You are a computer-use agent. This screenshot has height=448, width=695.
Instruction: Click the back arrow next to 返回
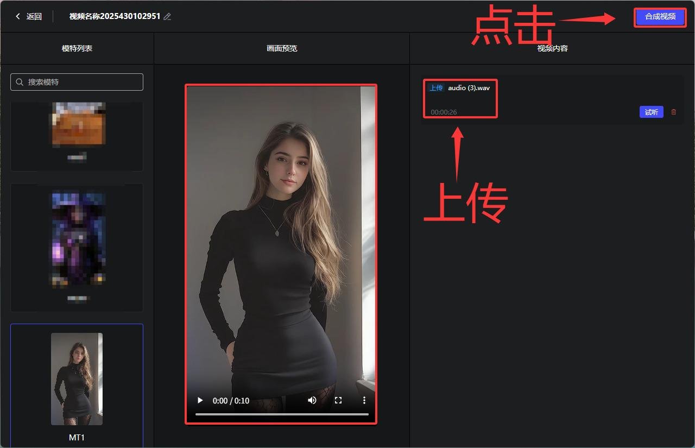(18, 16)
